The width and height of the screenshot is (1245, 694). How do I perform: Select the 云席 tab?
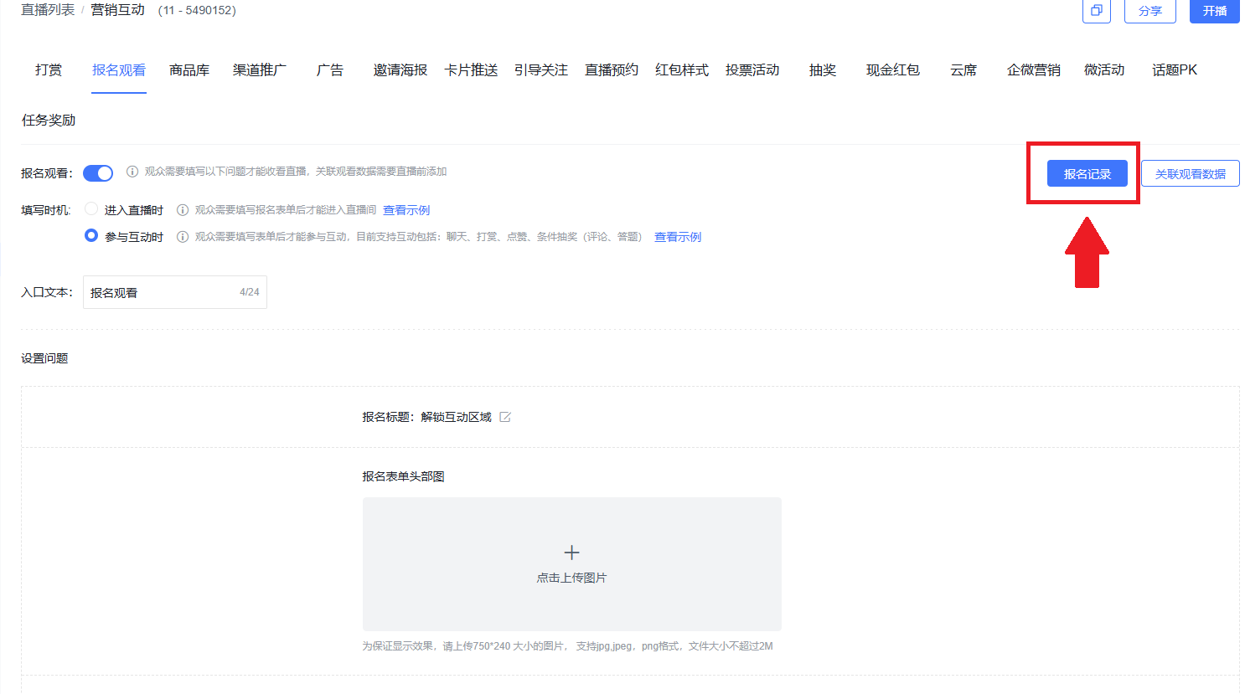click(x=963, y=70)
